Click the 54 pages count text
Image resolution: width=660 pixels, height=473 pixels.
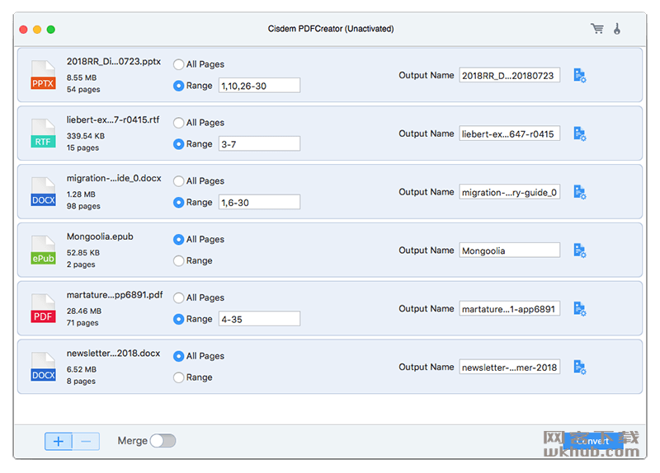83,90
